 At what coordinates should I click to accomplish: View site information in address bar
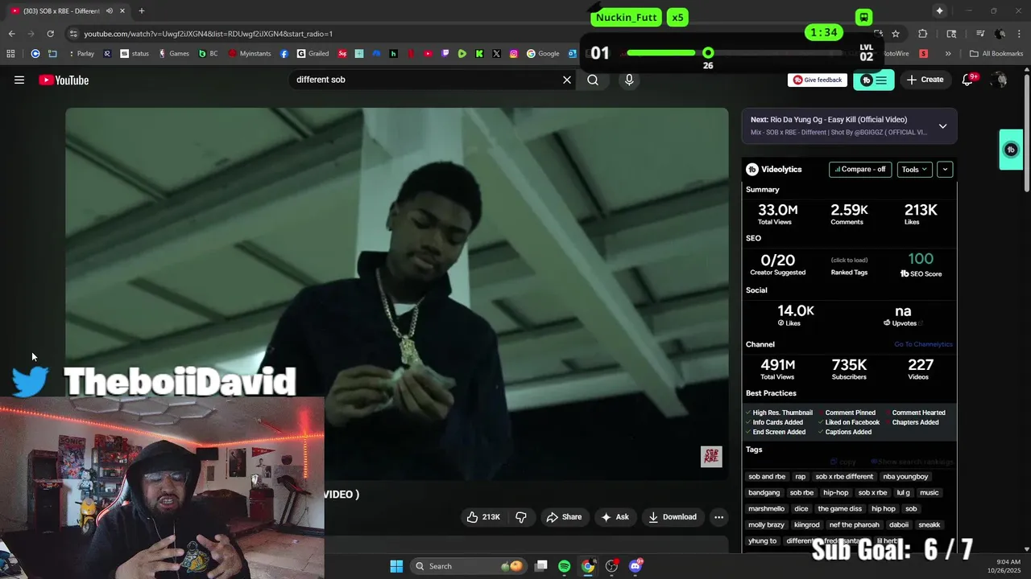click(73, 34)
